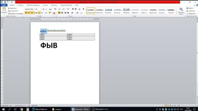Click the language indicator in status bar
The width and height of the screenshot is (198, 111).
click(34, 105)
